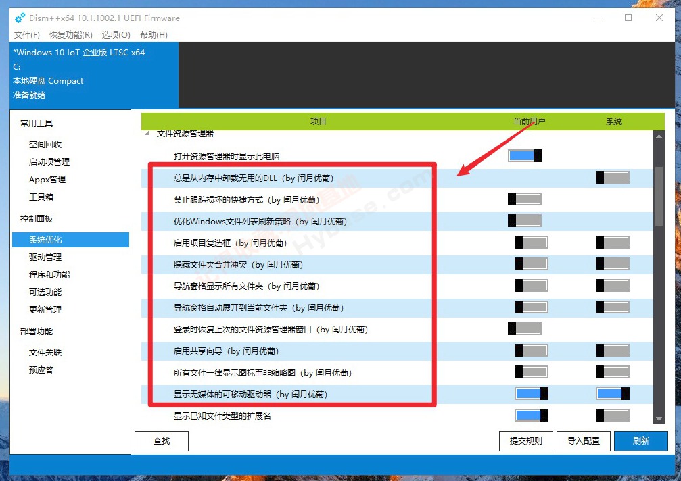This screenshot has height=481, width=681.
Task: Open 更新管理 in the sidebar
Action: (x=45, y=309)
